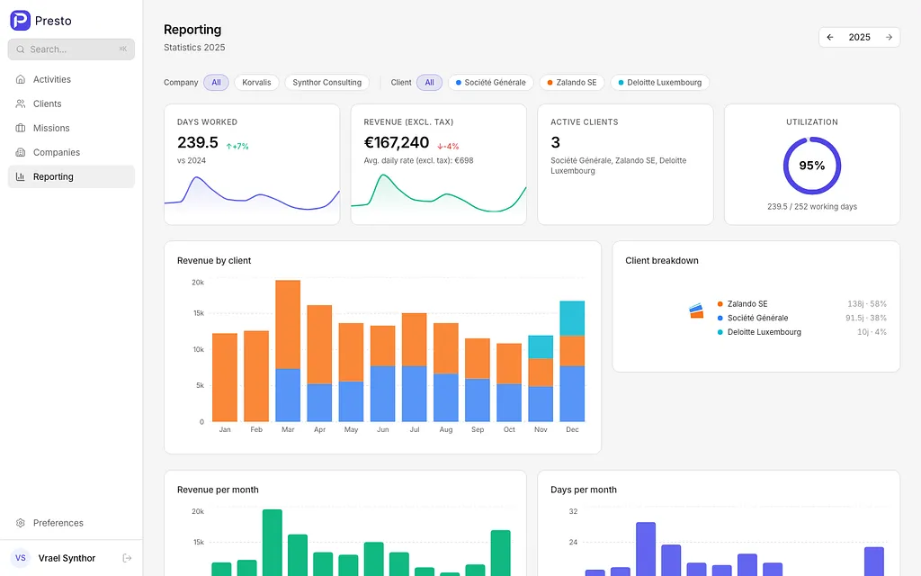921x576 pixels.
Task: Click the Reporting bar-chart icon
Action: 21,176
